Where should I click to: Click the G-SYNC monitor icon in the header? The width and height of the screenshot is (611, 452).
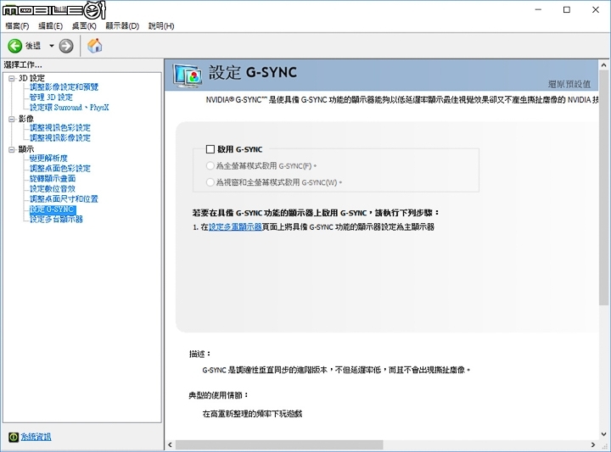(188, 75)
